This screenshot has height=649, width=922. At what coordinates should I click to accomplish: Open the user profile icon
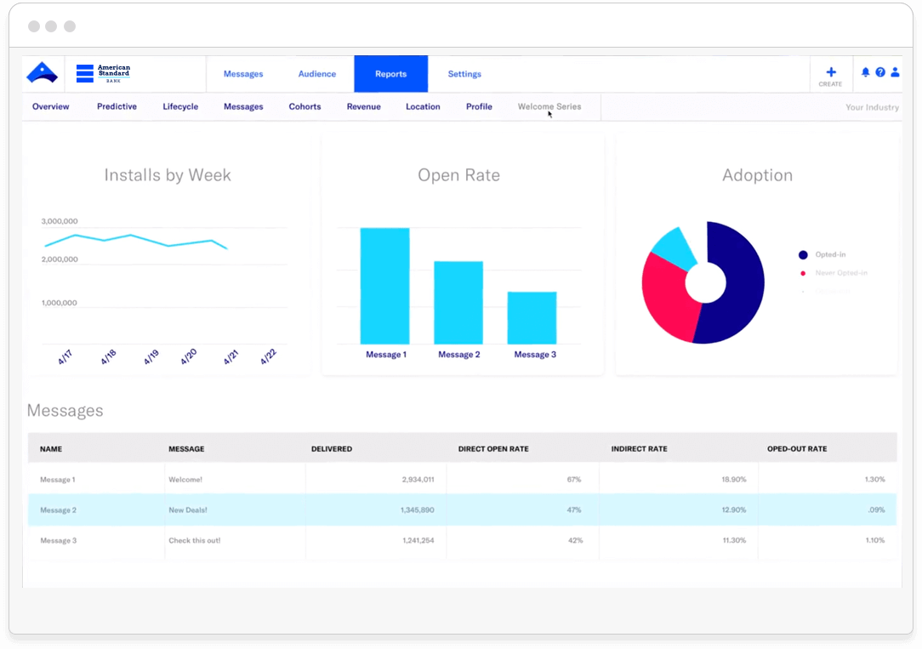point(894,73)
